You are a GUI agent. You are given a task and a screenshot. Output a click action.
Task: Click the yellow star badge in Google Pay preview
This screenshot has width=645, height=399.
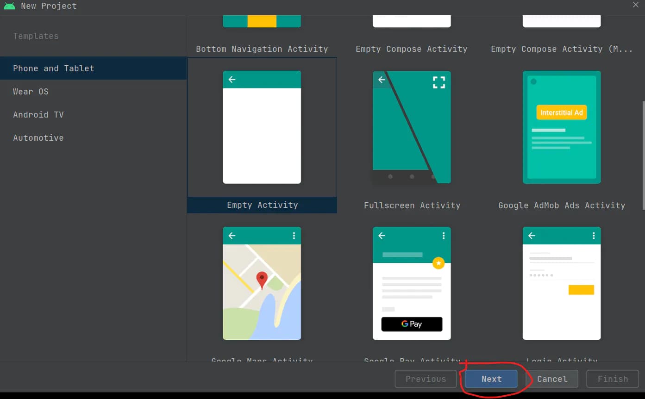point(438,263)
